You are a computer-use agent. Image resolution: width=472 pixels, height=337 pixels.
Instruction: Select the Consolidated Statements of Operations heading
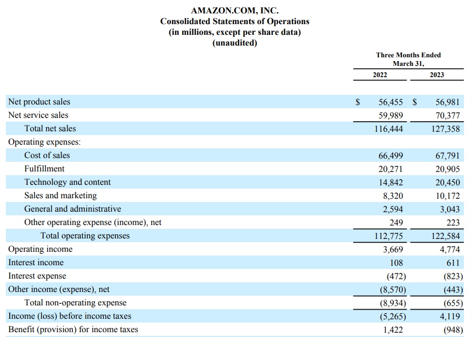click(235, 21)
